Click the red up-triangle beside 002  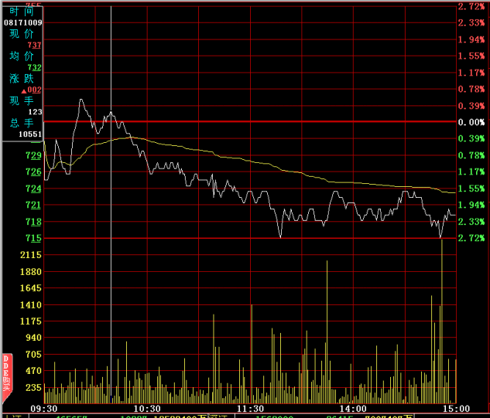click(24, 91)
